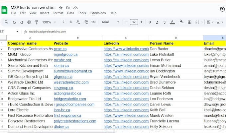Open the westradeelectric.com link
The width and height of the screenshot is (226, 133).
(x=71, y=82)
